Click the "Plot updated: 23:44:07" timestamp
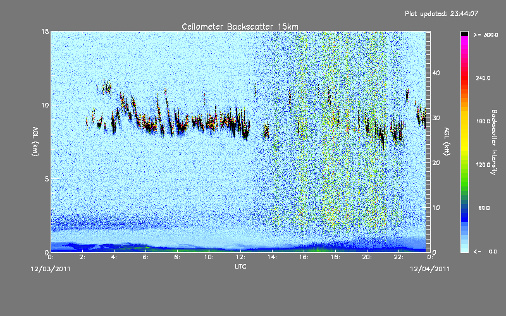The width and height of the screenshot is (506, 316). coord(441,13)
